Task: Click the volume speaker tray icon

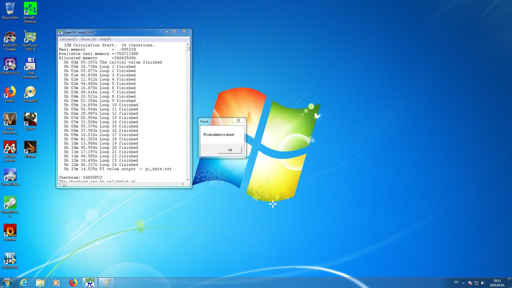Action: [483, 283]
